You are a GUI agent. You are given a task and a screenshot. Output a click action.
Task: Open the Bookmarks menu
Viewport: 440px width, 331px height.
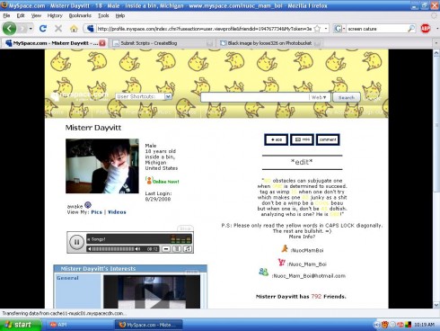[x=80, y=15]
